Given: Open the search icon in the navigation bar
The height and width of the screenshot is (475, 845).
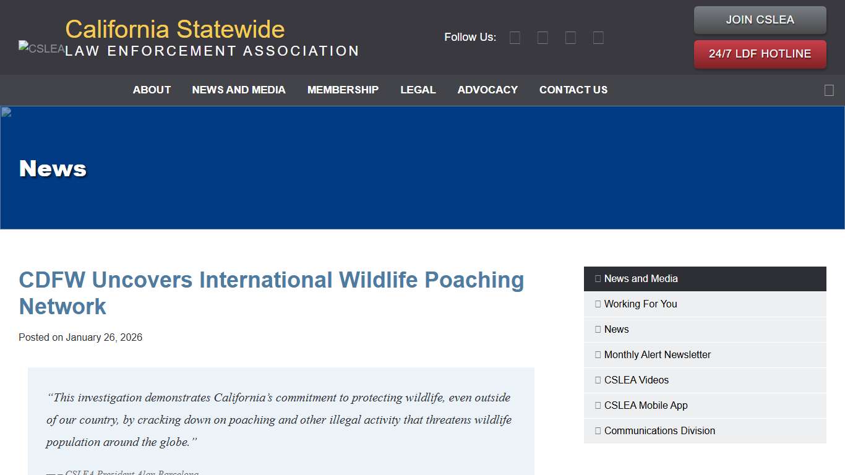Looking at the screenshot, I should pyautogui.click(x=829, y=90).
